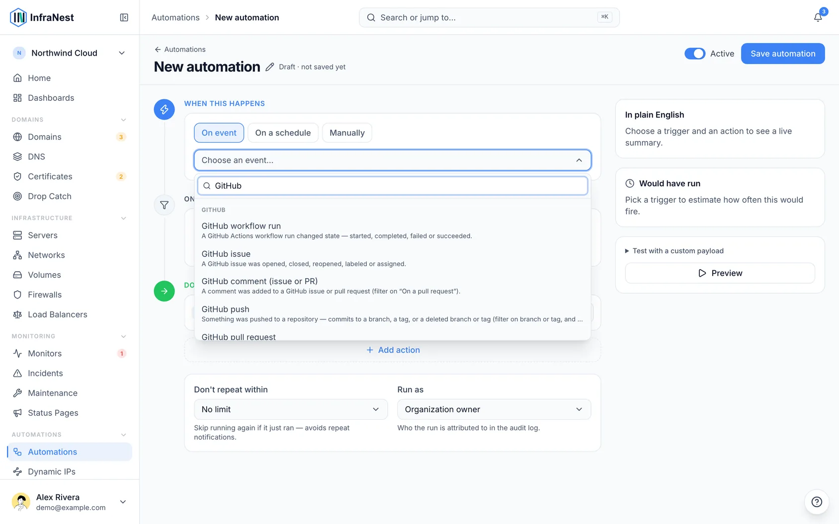Choose the GitHub push event
Screen dimensions: 839x524
[392, 313]
